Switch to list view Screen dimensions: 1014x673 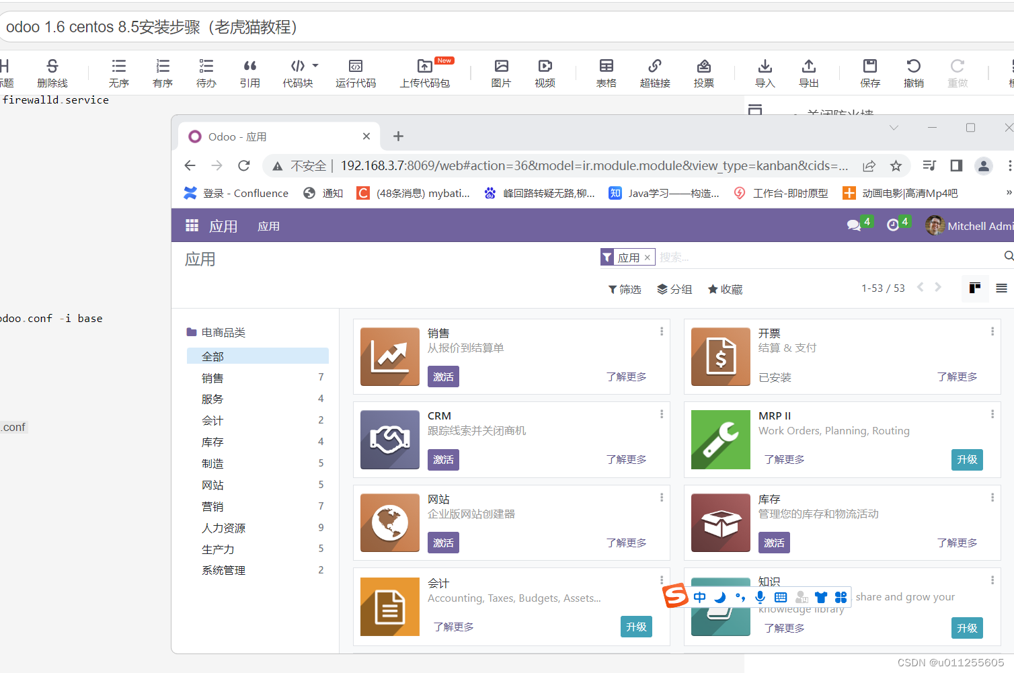tap(1001, 288)
